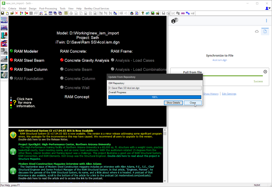Screen dimensions: 272x187
Task: Open the Tools menu
Action: [63, 8]
